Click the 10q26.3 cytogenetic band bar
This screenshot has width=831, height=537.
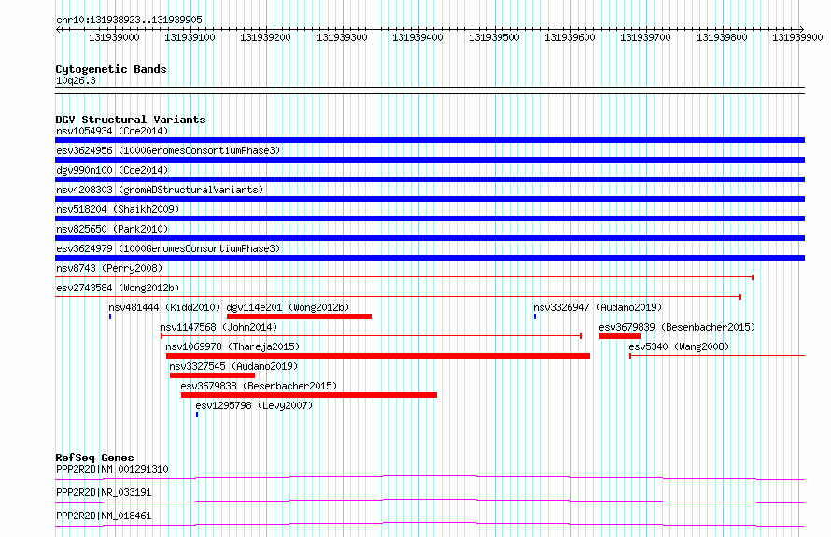tap(430, 91)
